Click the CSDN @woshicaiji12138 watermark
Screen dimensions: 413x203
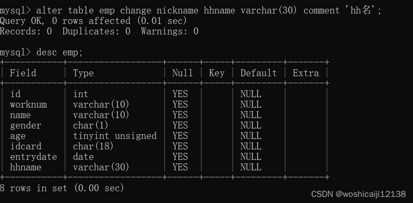358,194
